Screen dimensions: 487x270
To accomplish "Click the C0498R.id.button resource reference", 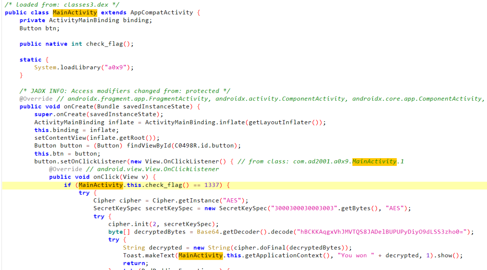I will click(x=208, y=145).
